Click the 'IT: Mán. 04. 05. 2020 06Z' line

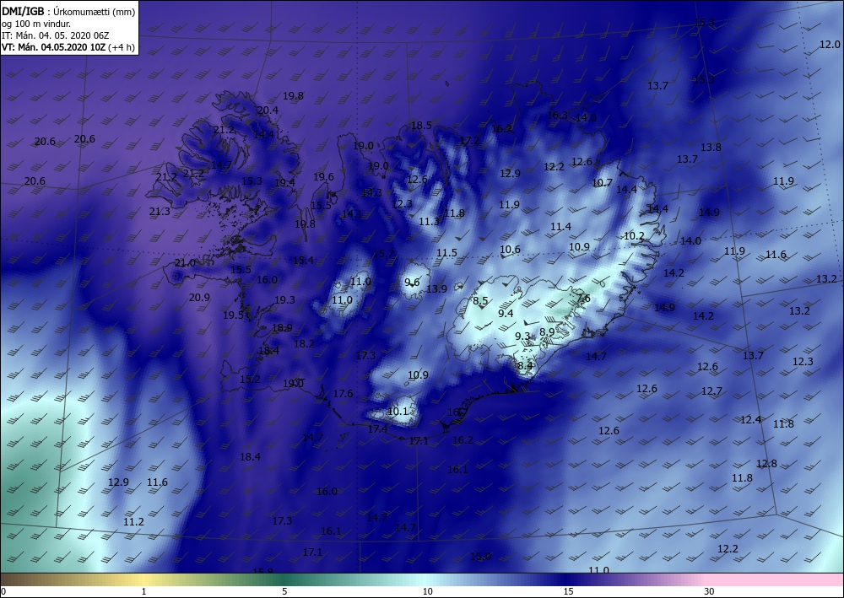[x=56, y=35]
